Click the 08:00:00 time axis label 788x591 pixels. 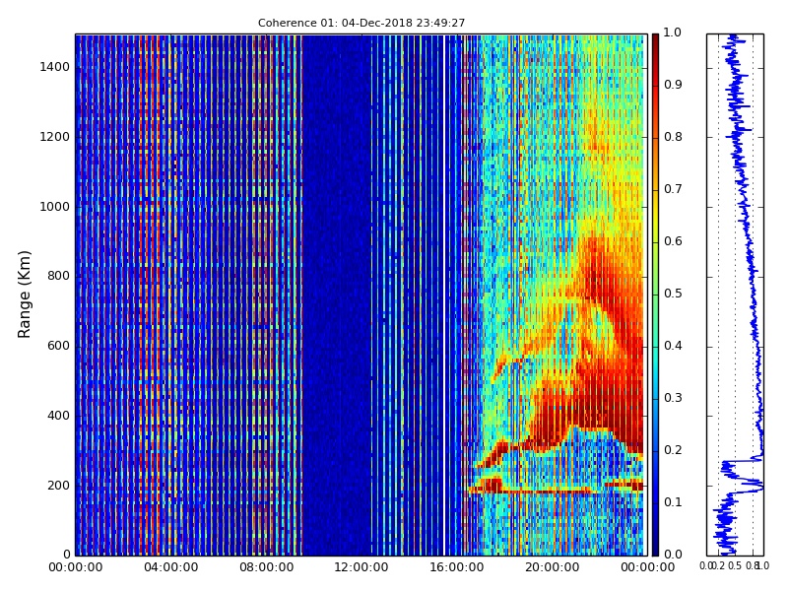[266, 567]
